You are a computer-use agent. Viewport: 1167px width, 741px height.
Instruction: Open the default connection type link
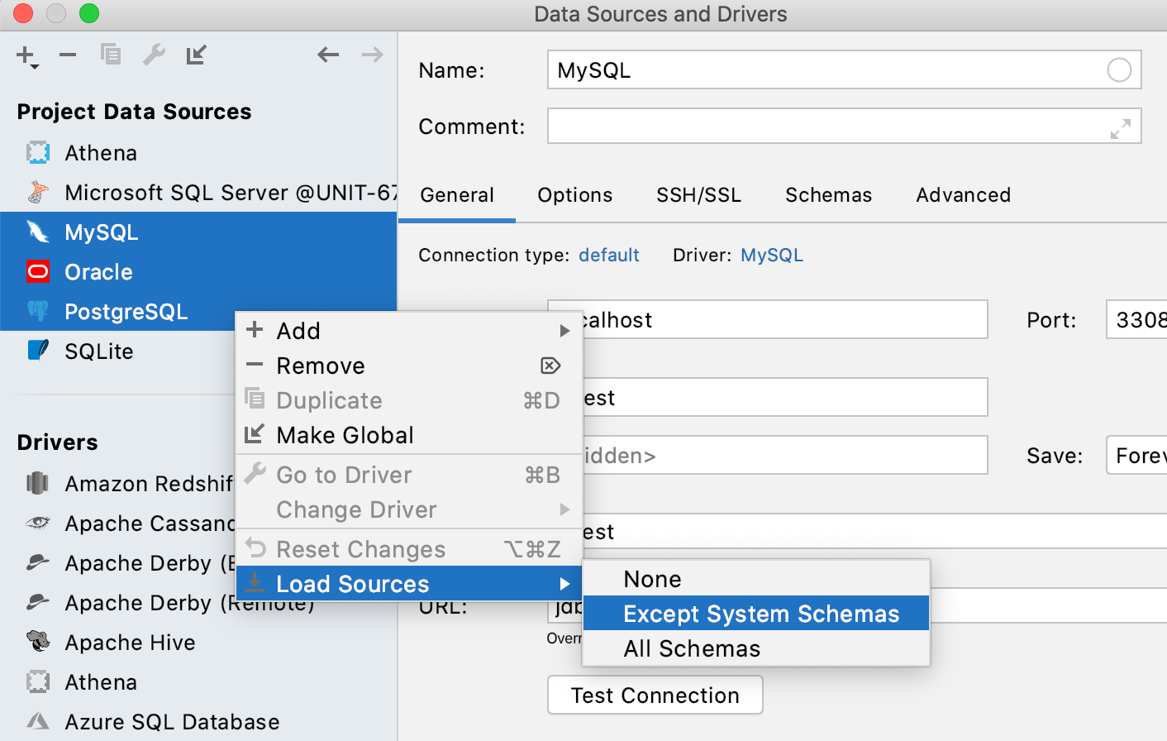click(x=609, y=255)
